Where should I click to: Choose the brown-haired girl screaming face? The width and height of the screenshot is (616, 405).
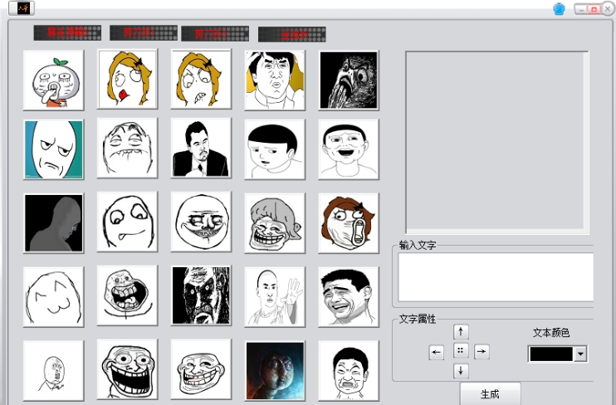[x=349, y=222]
